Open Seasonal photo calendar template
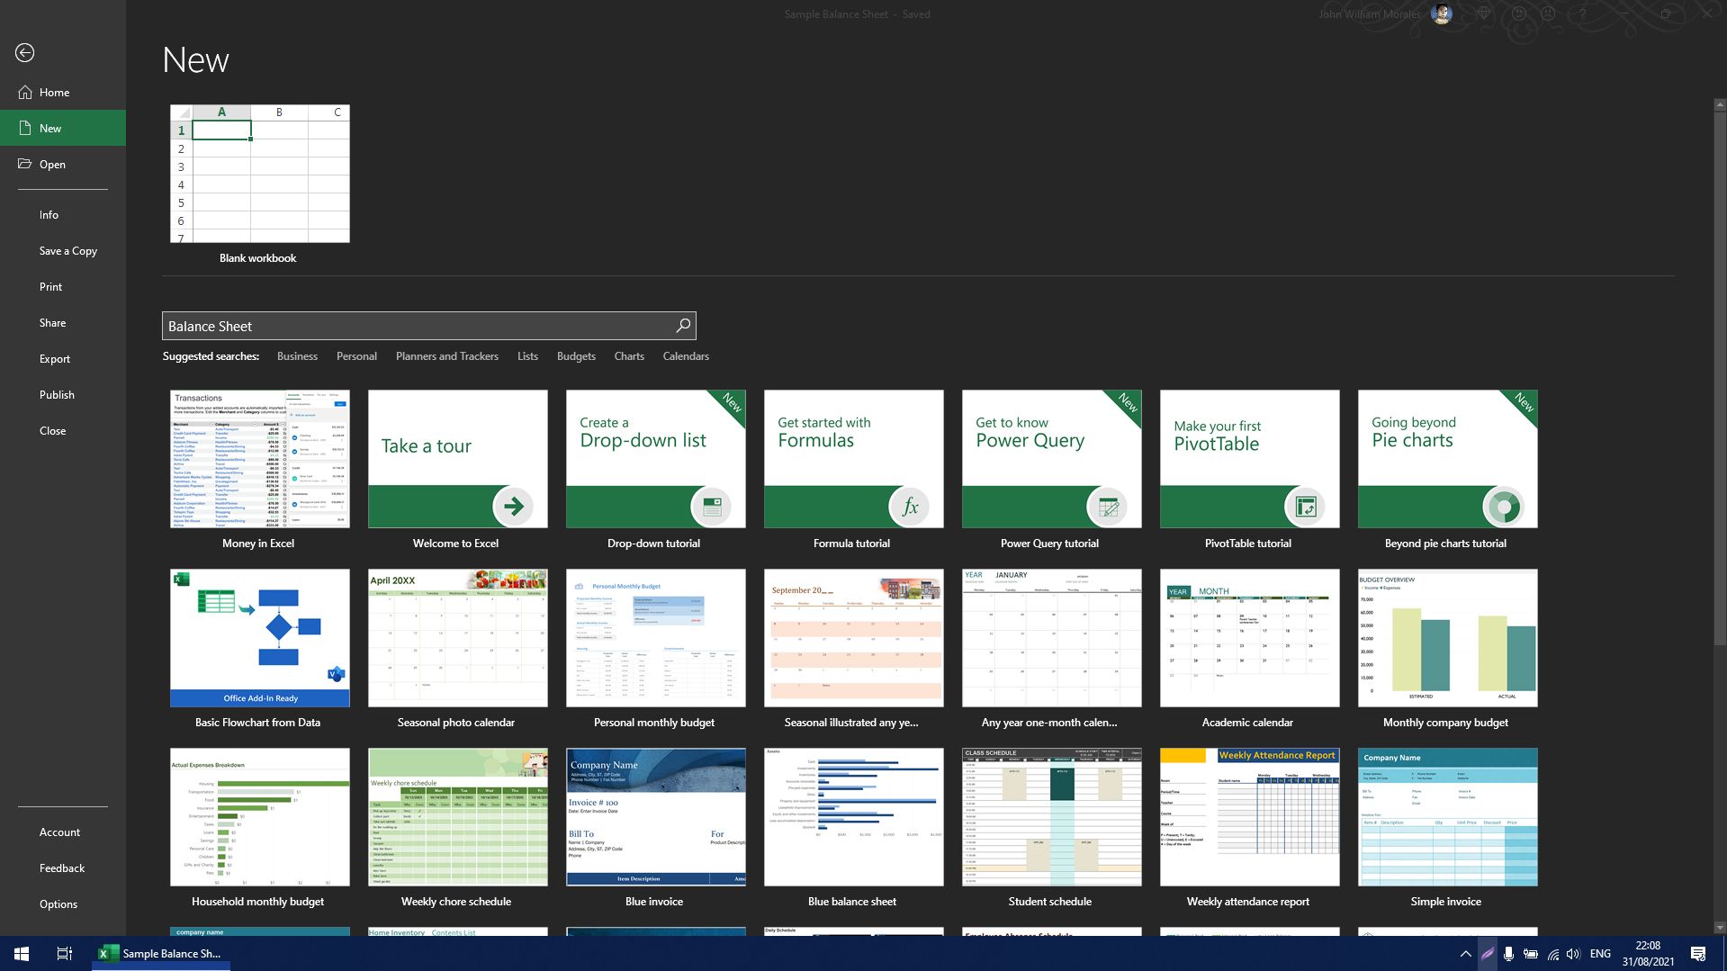This screenshot has height=971, width=1727. pos(457,638)
